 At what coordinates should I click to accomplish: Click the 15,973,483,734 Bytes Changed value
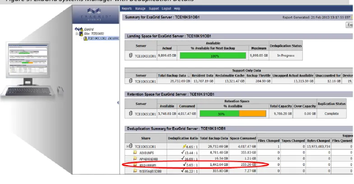pyautogui.click(x=319, y=147)
